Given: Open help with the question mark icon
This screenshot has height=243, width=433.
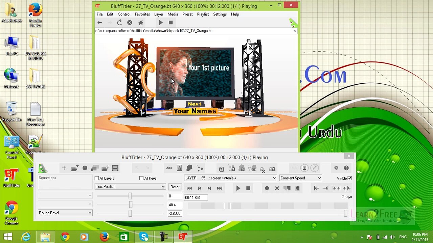Looking at the screenshot, I should coord(346,168).
